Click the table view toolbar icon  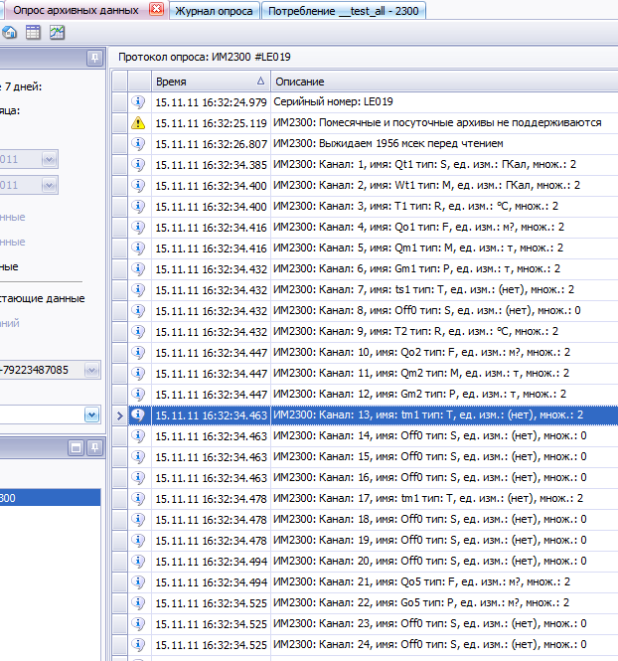click(33, 33)
